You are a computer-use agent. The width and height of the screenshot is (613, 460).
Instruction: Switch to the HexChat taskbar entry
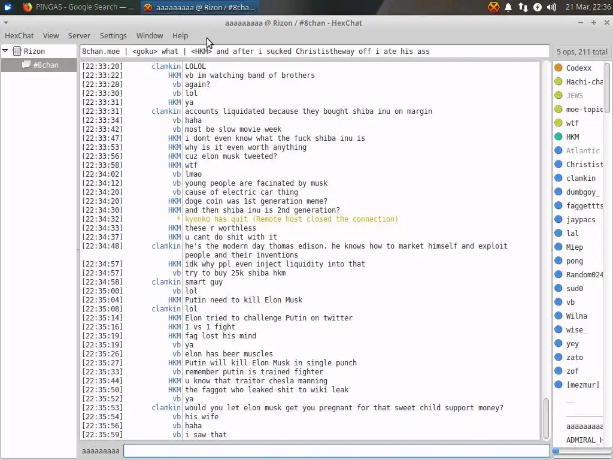click(199, 7)
